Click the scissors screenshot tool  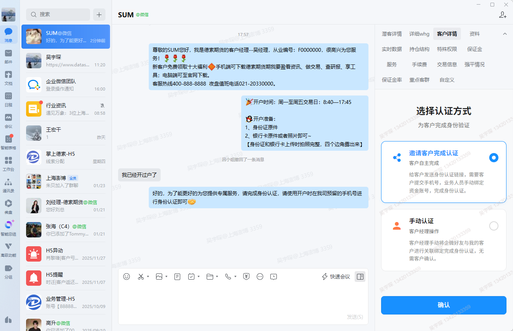click(x=141, y=277)
